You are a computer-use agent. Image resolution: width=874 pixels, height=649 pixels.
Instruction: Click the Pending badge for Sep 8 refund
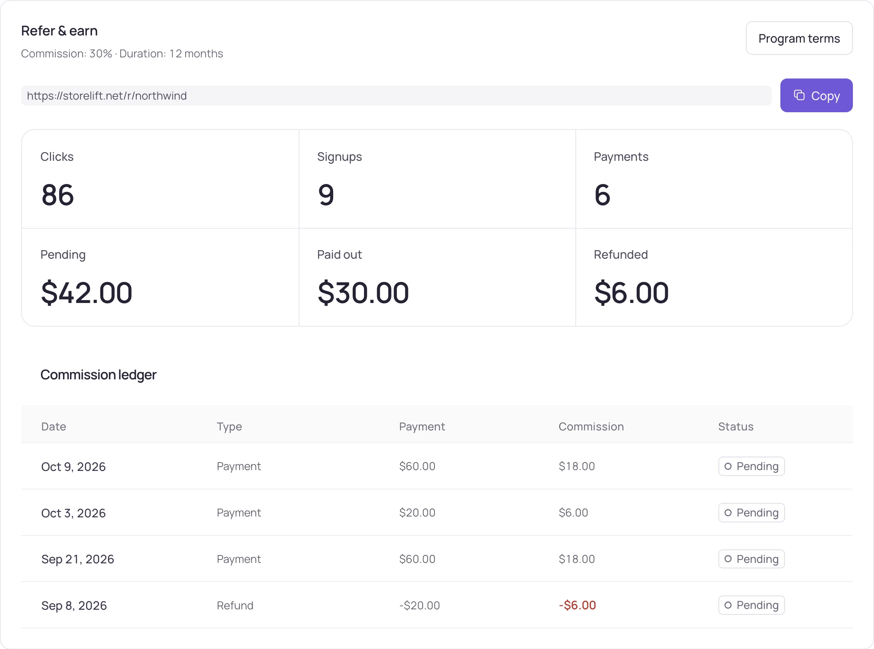(x=751, y=605)
